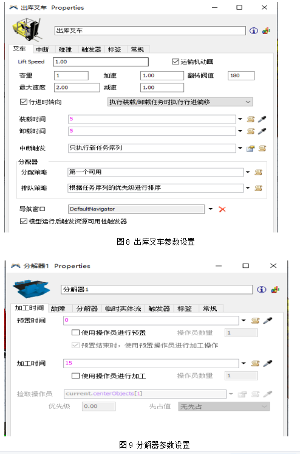
Task: Expand the 装载时间 dropdown arrow
Action: pyautogui.click(x=240, y=119)
